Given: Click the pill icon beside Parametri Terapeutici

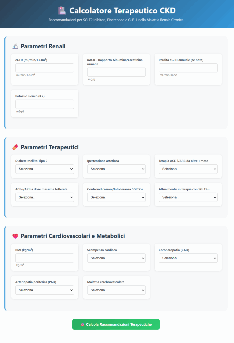Looking at the screenshot, I should click(x=15, y=147).
